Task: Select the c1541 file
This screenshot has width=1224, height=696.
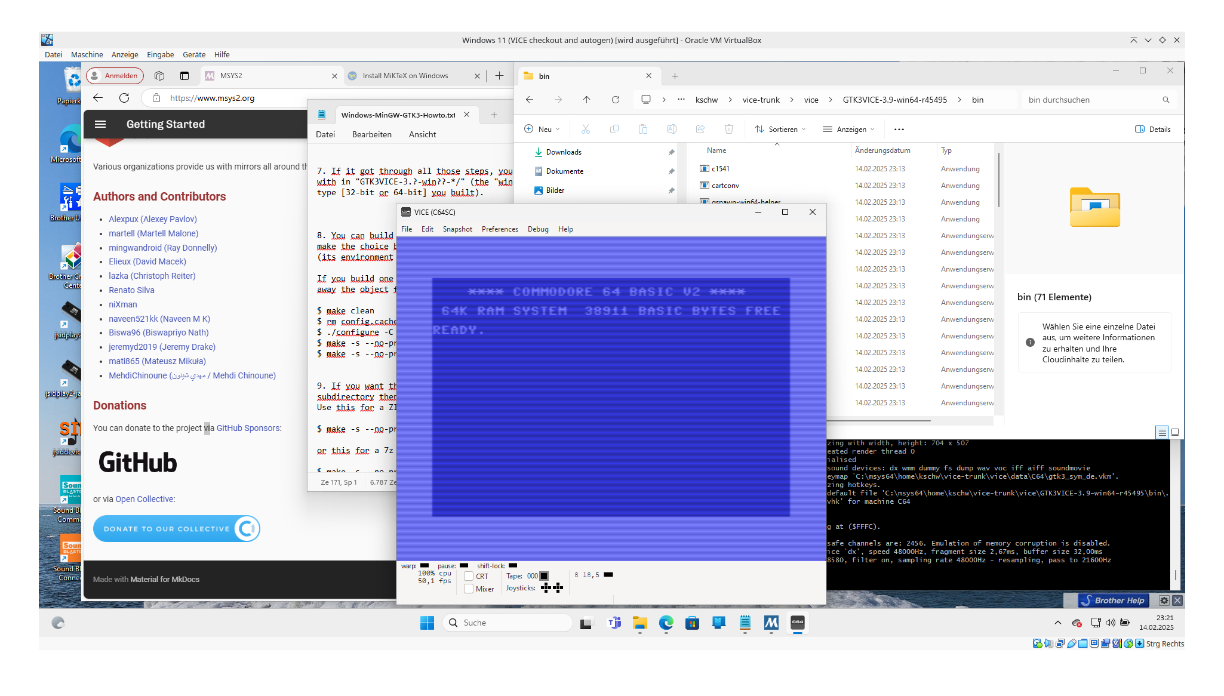Action: click(x=720, y=169)
